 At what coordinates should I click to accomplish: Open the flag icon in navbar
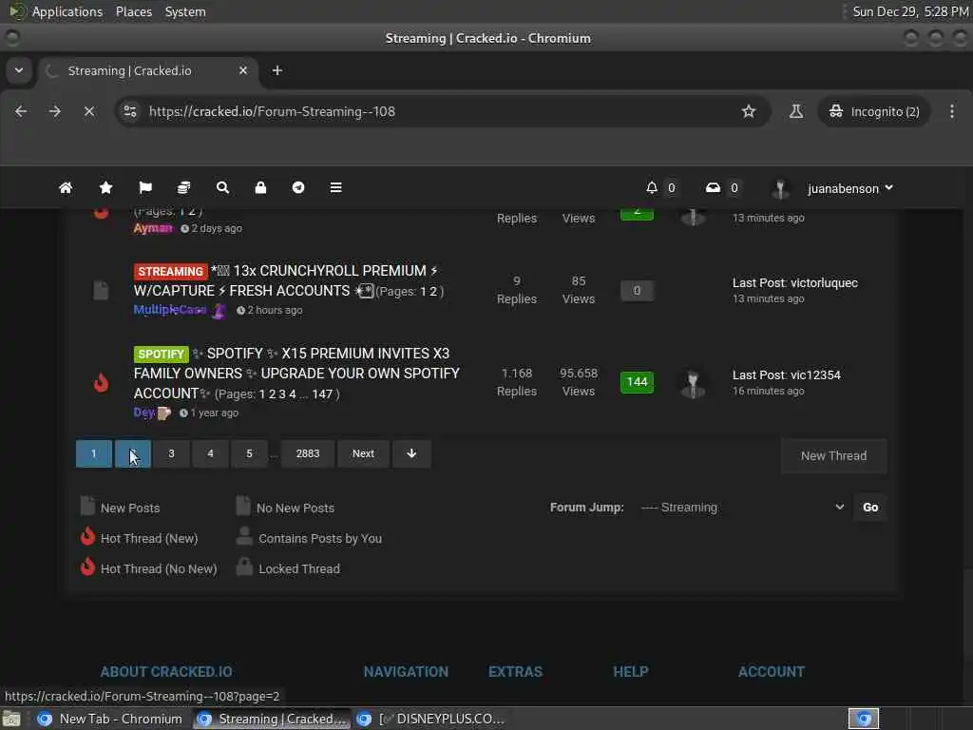145,187
